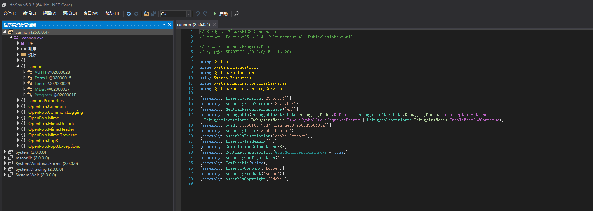Image resolution: width=593 pixels, height=211 pixels.
Task: Click the 启动 start debugging button
Action: click(x=220, y=14)
